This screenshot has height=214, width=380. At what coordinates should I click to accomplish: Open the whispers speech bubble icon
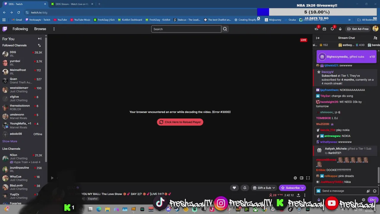(332, 29)
